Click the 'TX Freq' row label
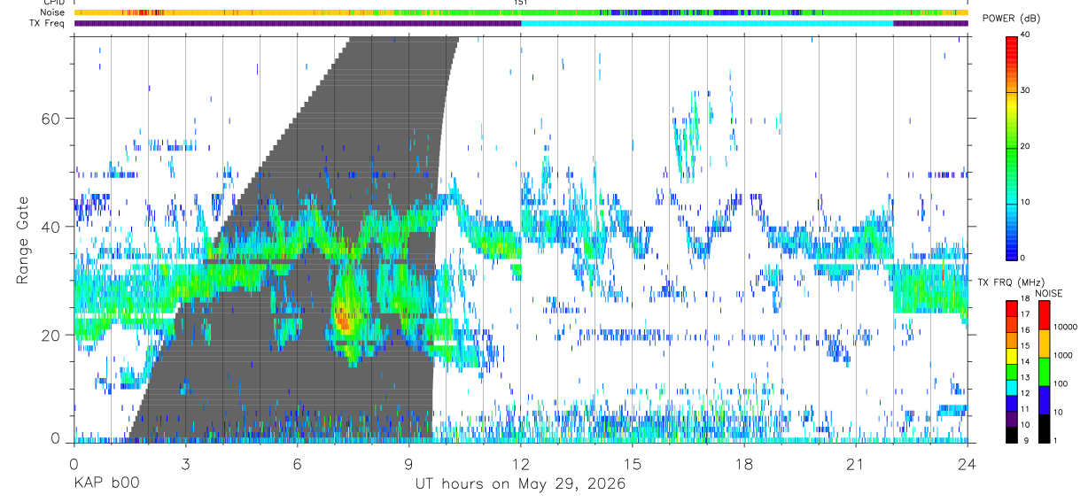Viewport: 1088px width, 502px height. 47,23
